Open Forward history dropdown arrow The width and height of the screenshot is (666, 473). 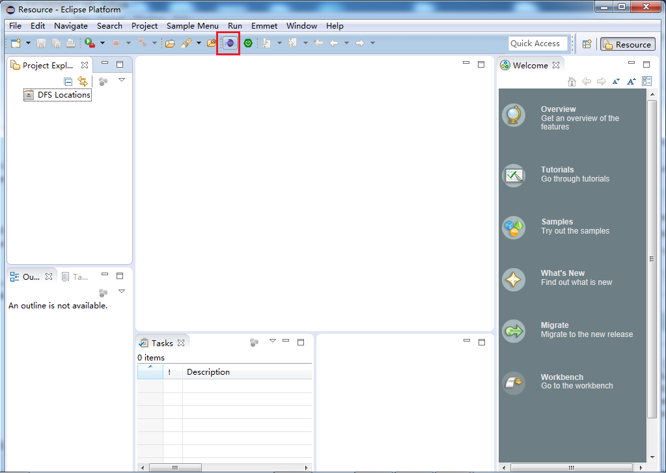point(372,43)
